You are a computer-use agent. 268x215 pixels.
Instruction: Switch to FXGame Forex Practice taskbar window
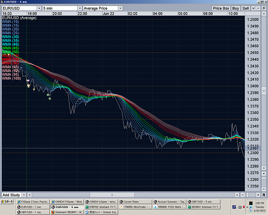click(x=33, y=202)
